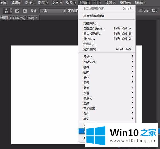Open the brush preset picker arrow
Screen dimensions: 160x149
click(11, 11)
